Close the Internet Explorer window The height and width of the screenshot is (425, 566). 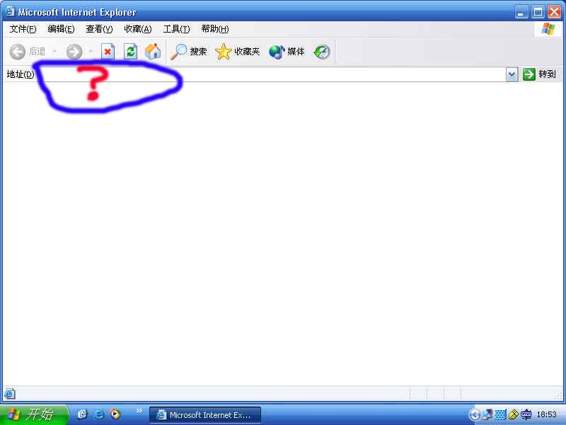[x=554, y=12]
